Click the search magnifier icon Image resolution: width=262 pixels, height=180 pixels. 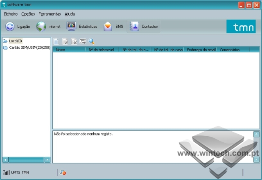(x=92, y=41)
